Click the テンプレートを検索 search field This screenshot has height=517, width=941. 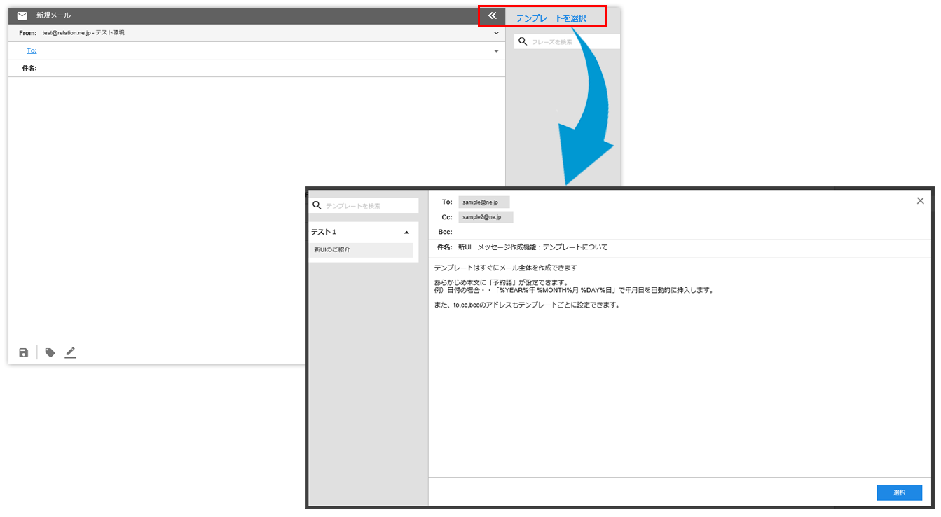[364, 205]
